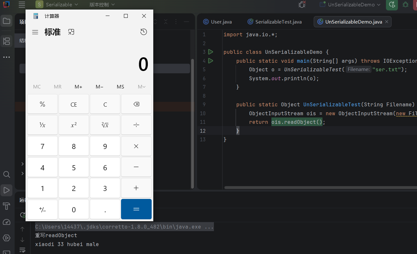
Task: Click the run gutter icon on line 4
Action: (x=210, y=60)
